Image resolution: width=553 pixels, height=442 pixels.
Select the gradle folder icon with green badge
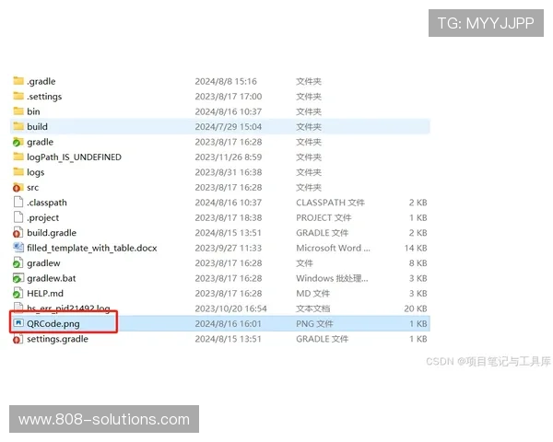click(18, 142)
